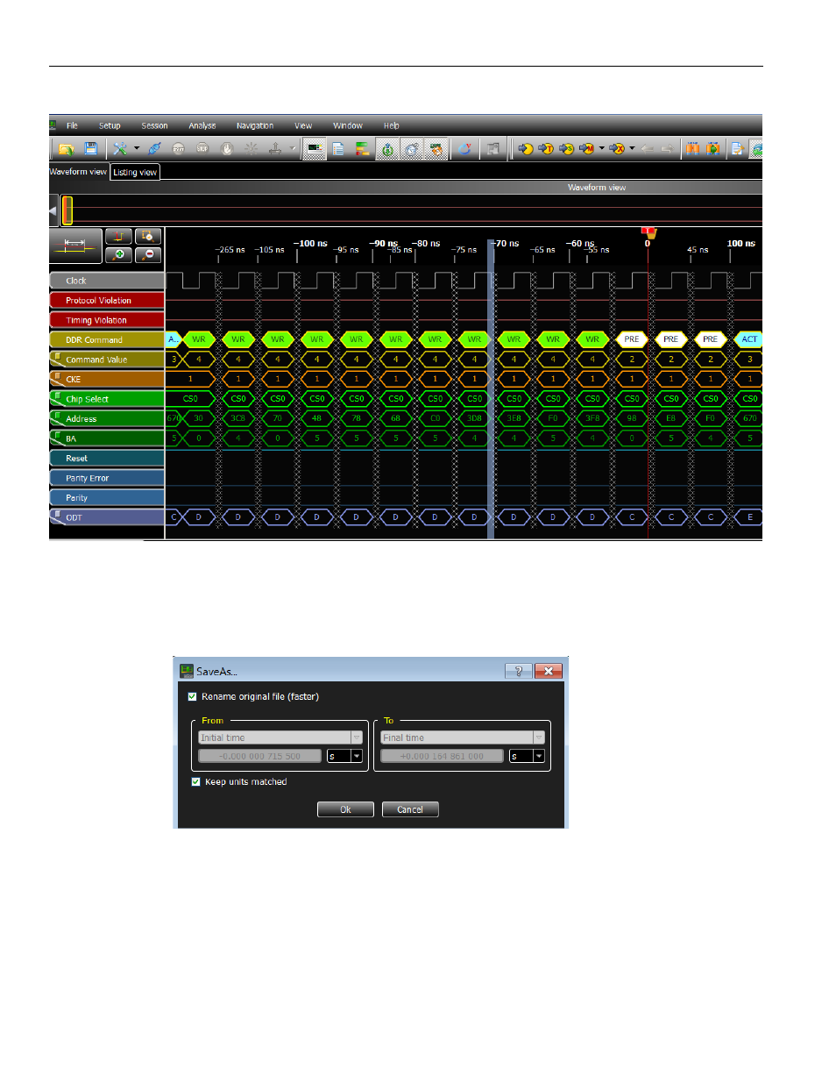Click the Start capture round icon

[x=179, y=149]
